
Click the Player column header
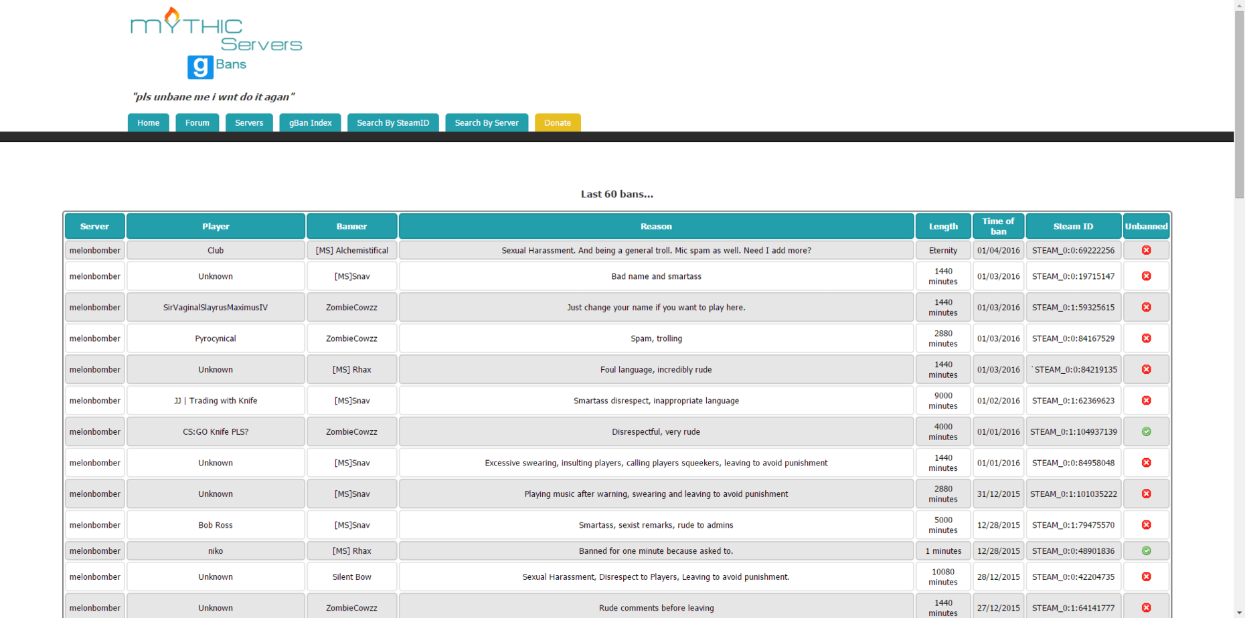[216, 226]
